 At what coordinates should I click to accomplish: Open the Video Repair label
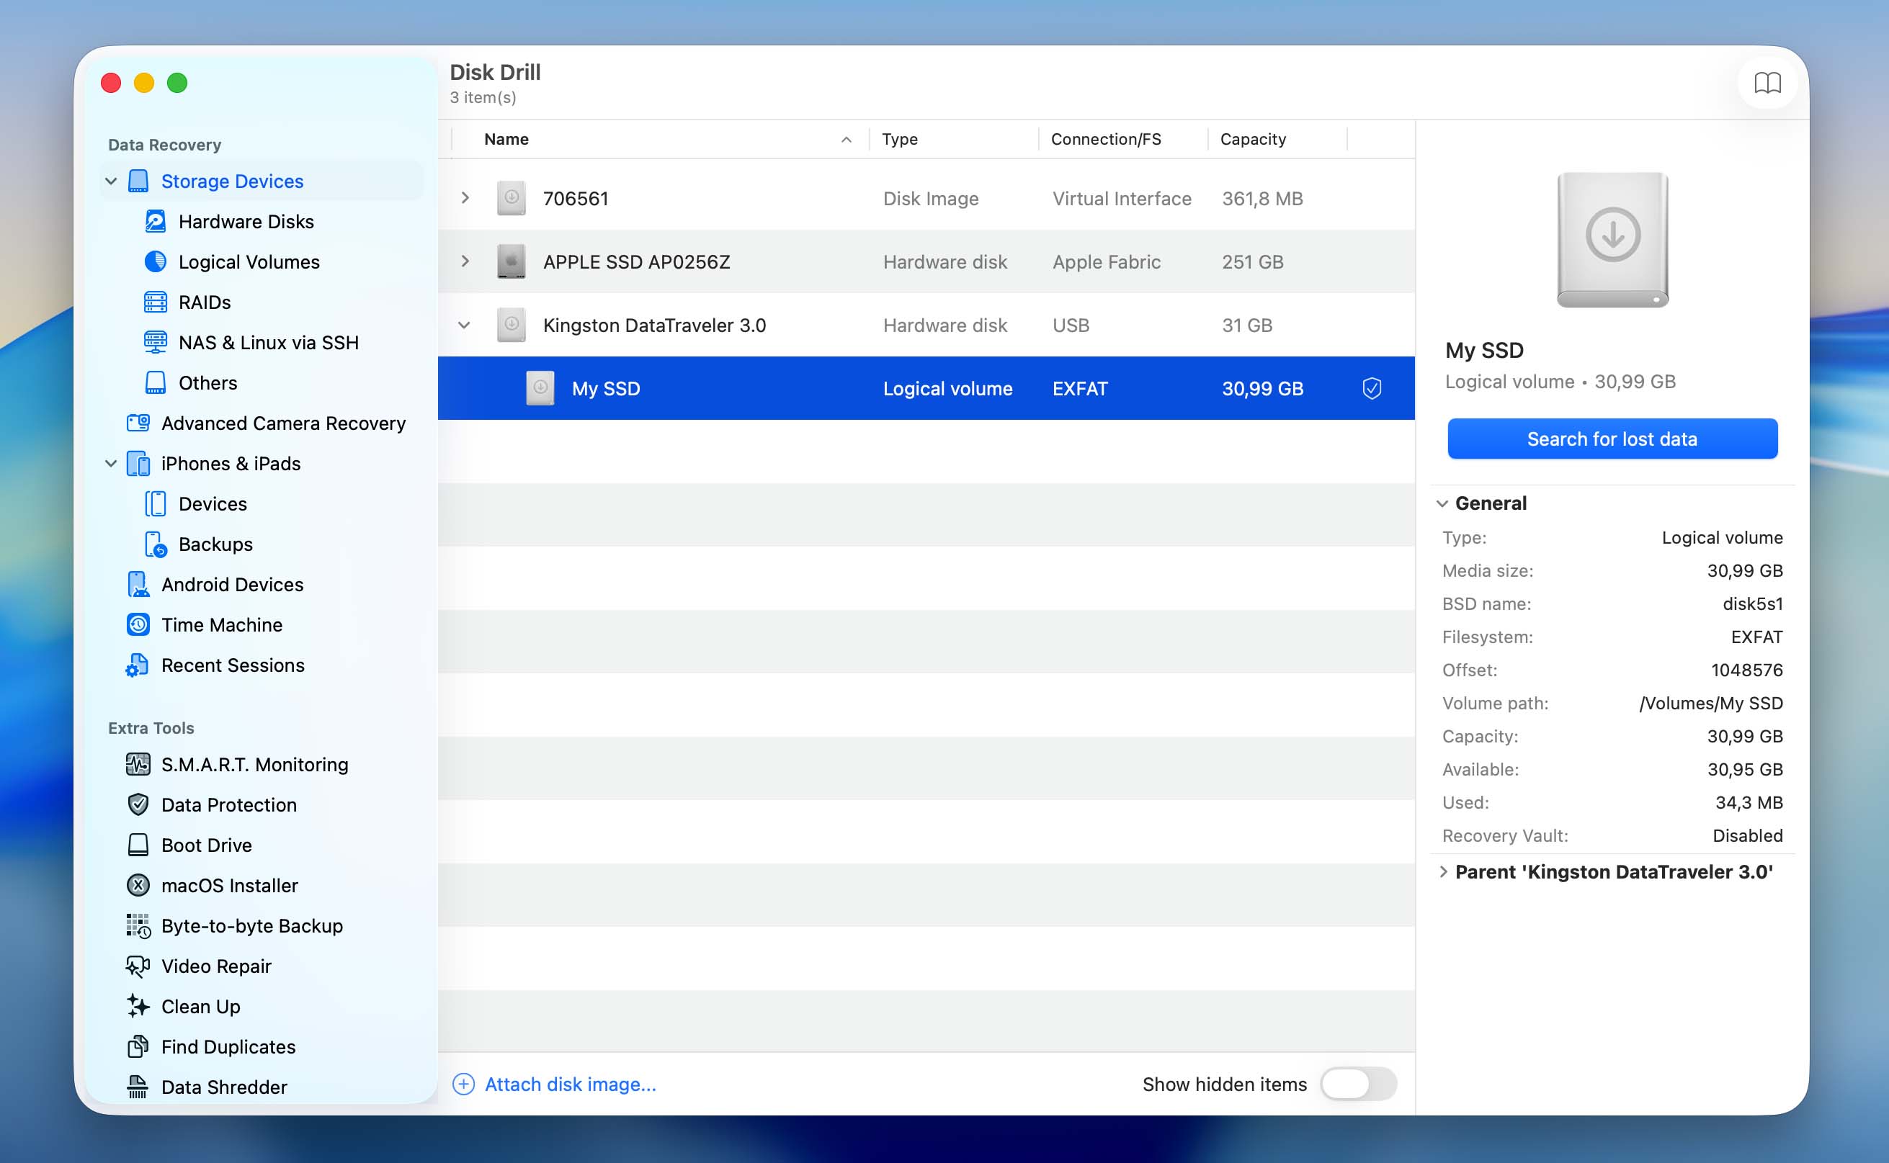(216, 966)
